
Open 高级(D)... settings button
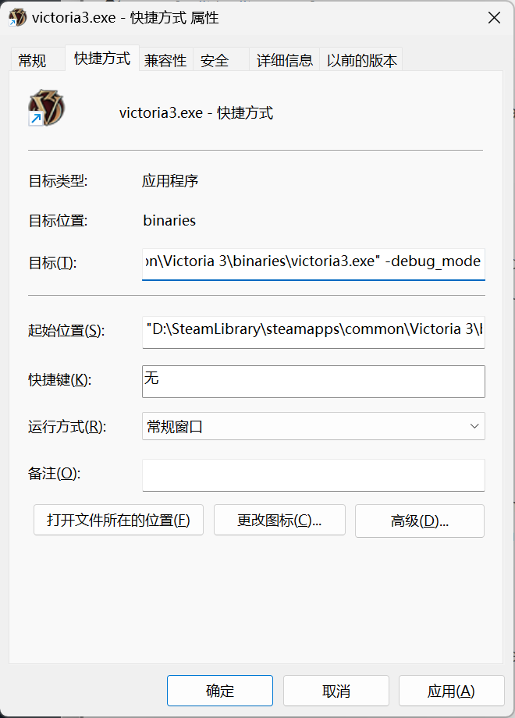pyautogui.click(x=420, y=521)
